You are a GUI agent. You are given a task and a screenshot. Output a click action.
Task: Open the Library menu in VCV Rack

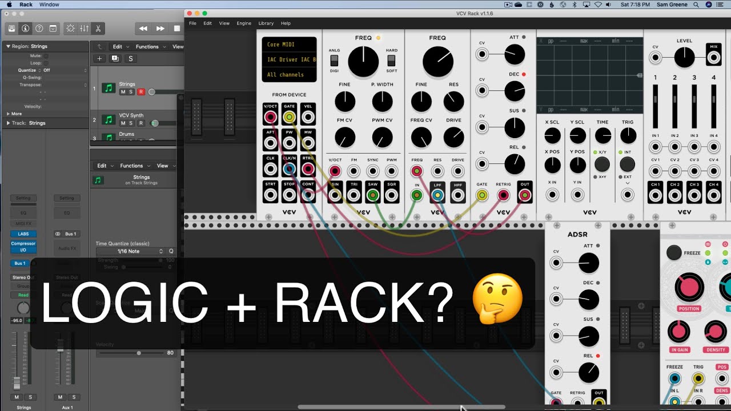[x=266, y=23]
